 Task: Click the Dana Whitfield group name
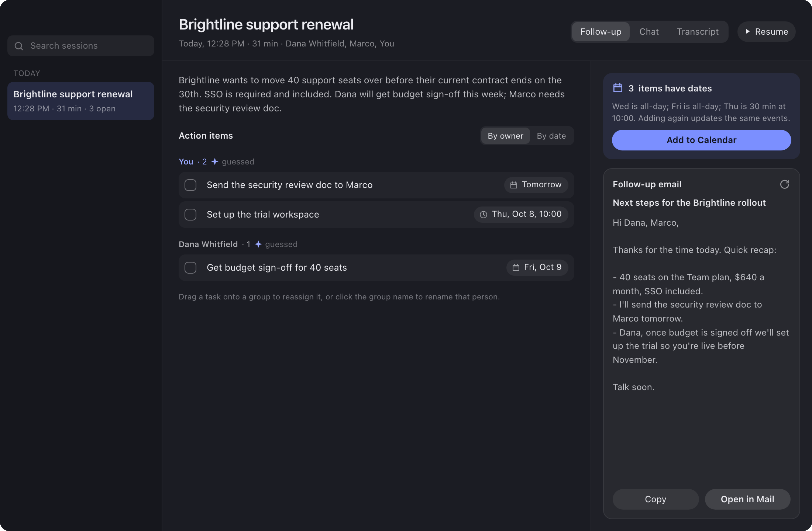tap(208, 244)
